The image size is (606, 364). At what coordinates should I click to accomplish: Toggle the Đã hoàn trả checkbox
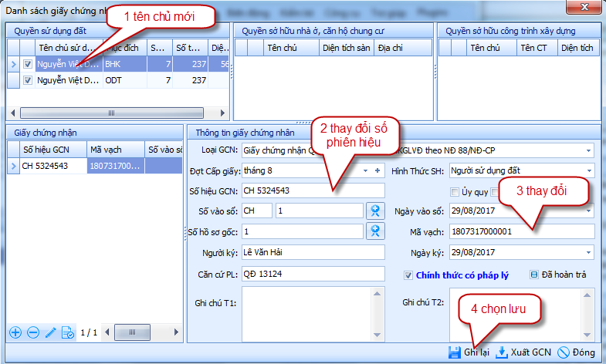pos(533,275)
